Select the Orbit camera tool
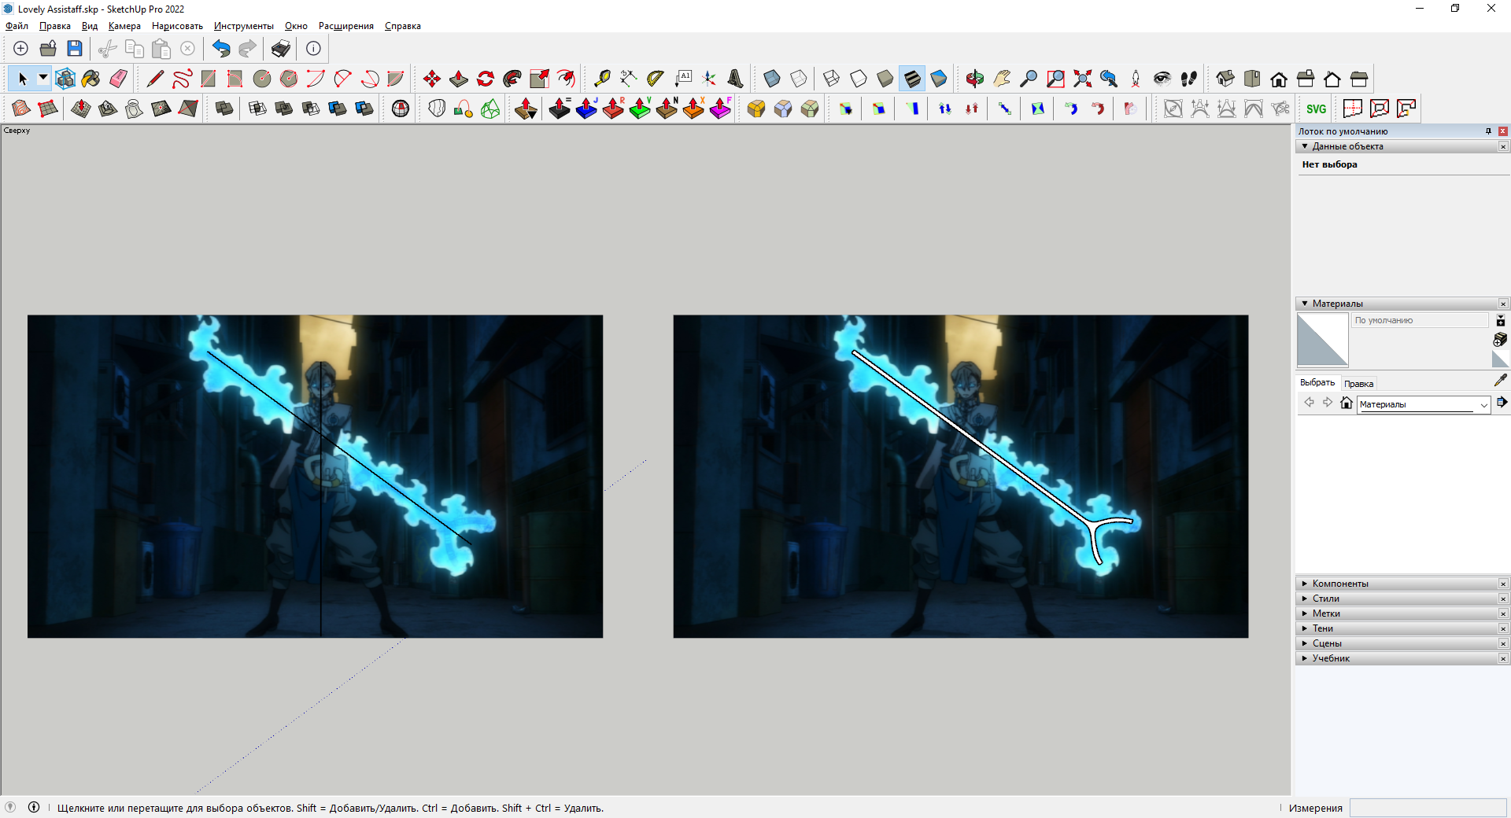Screen dimensions: 1511x818 (x=974, y=79)
